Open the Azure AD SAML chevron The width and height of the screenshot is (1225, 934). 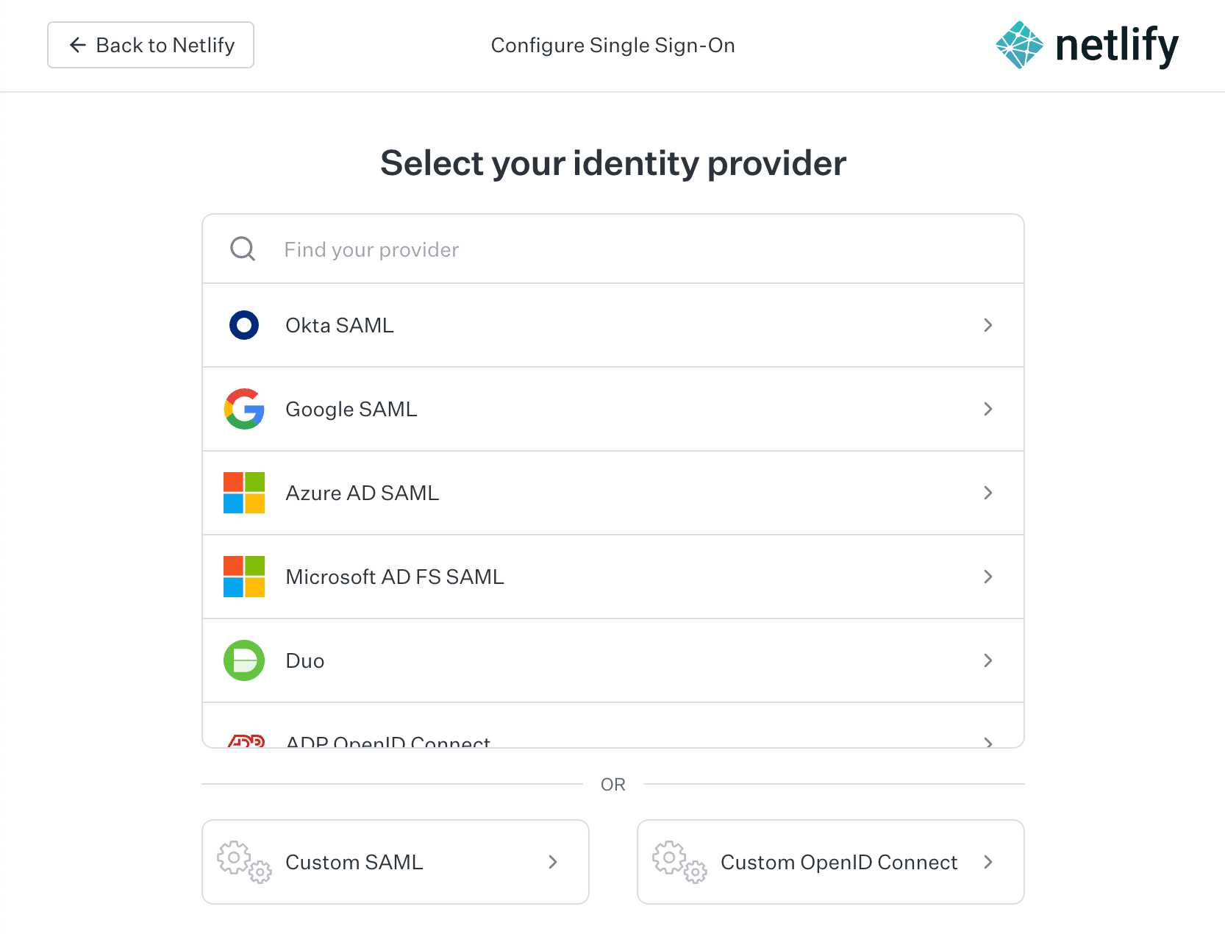click(988, 493)
